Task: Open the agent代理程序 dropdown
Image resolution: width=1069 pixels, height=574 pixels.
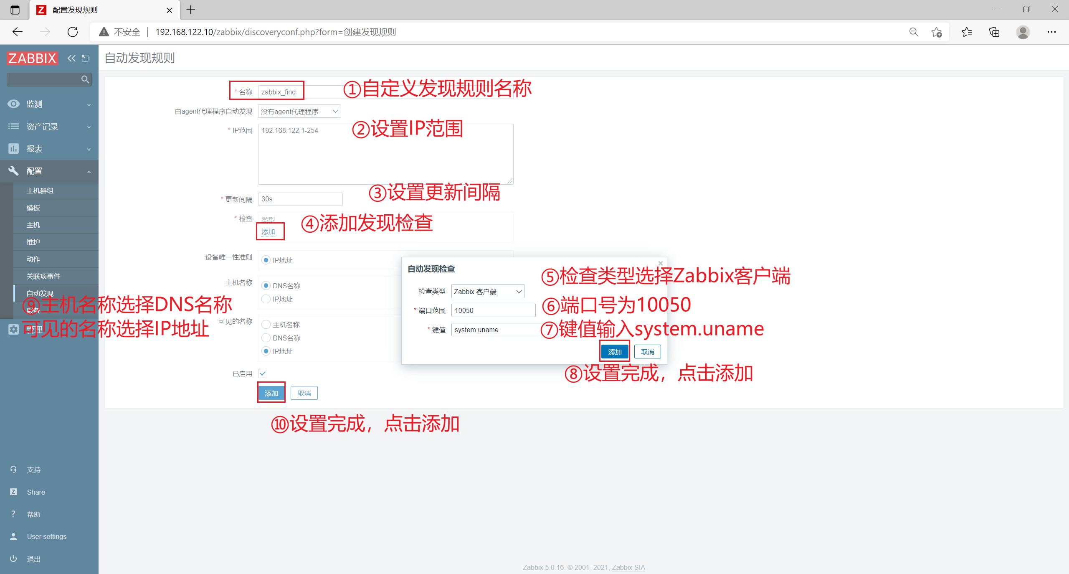Action: (299, 112)
